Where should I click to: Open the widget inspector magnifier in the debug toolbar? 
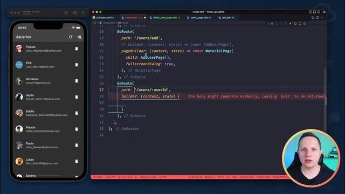[x=305, y=24]
